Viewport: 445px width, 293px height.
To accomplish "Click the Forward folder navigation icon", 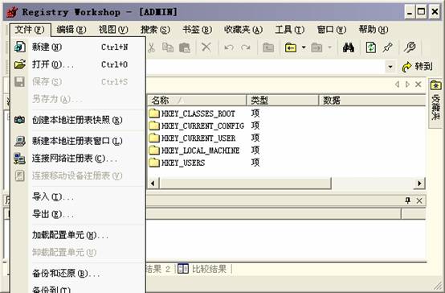I will 316,47.
